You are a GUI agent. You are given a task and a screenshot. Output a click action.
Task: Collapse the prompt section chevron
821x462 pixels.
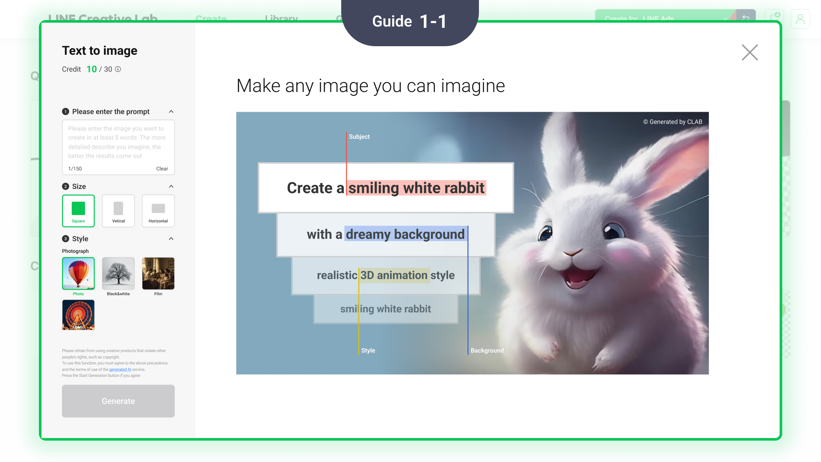coord(171,112)
